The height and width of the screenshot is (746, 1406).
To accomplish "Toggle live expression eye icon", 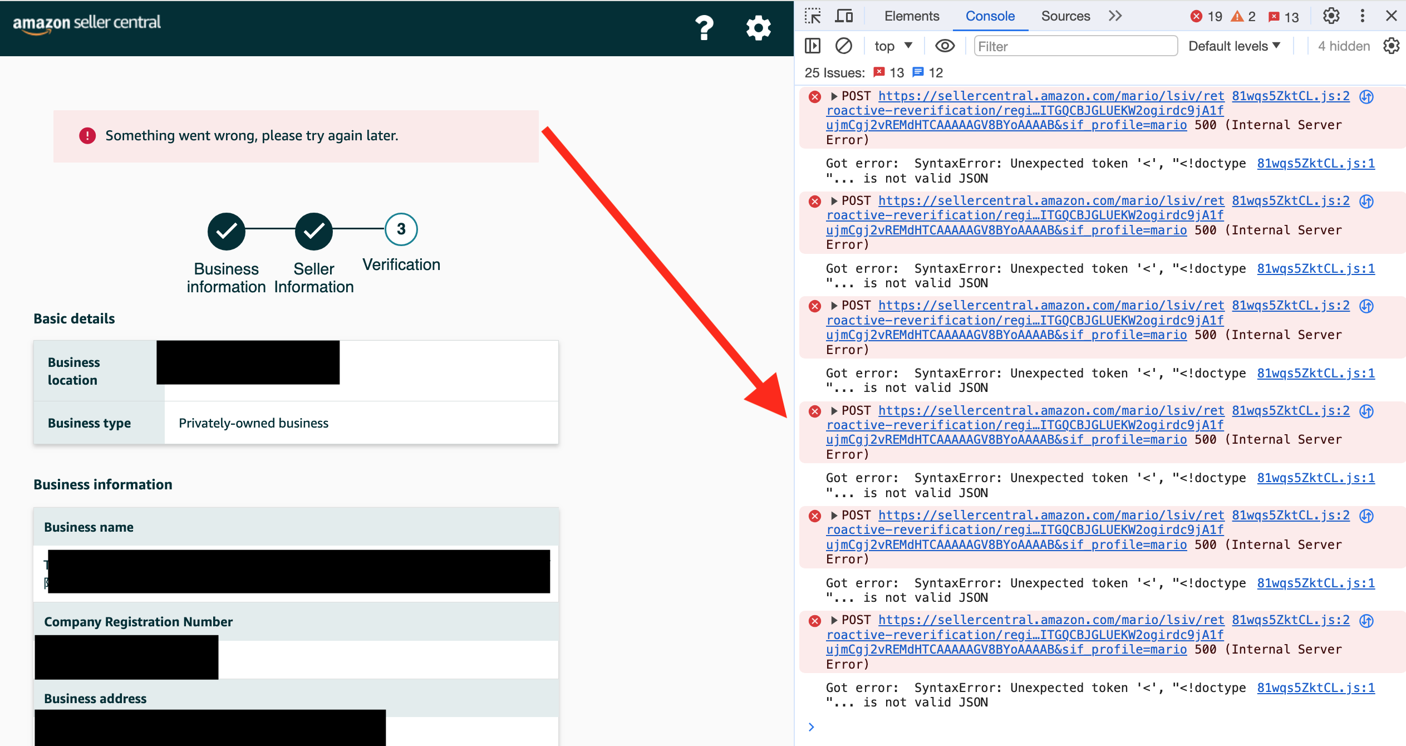I will tap(945, 46).
